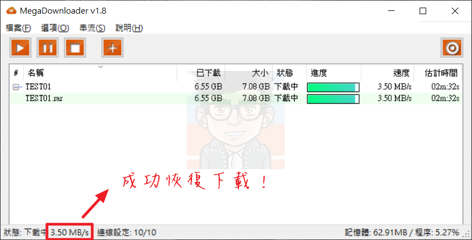
Task: Open the 串流(S) menu
Action: point(92,28)
